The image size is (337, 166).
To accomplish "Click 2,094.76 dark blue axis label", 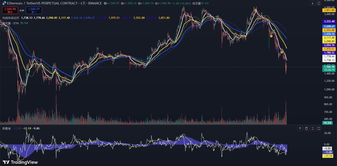I will (x=329, y=45).
